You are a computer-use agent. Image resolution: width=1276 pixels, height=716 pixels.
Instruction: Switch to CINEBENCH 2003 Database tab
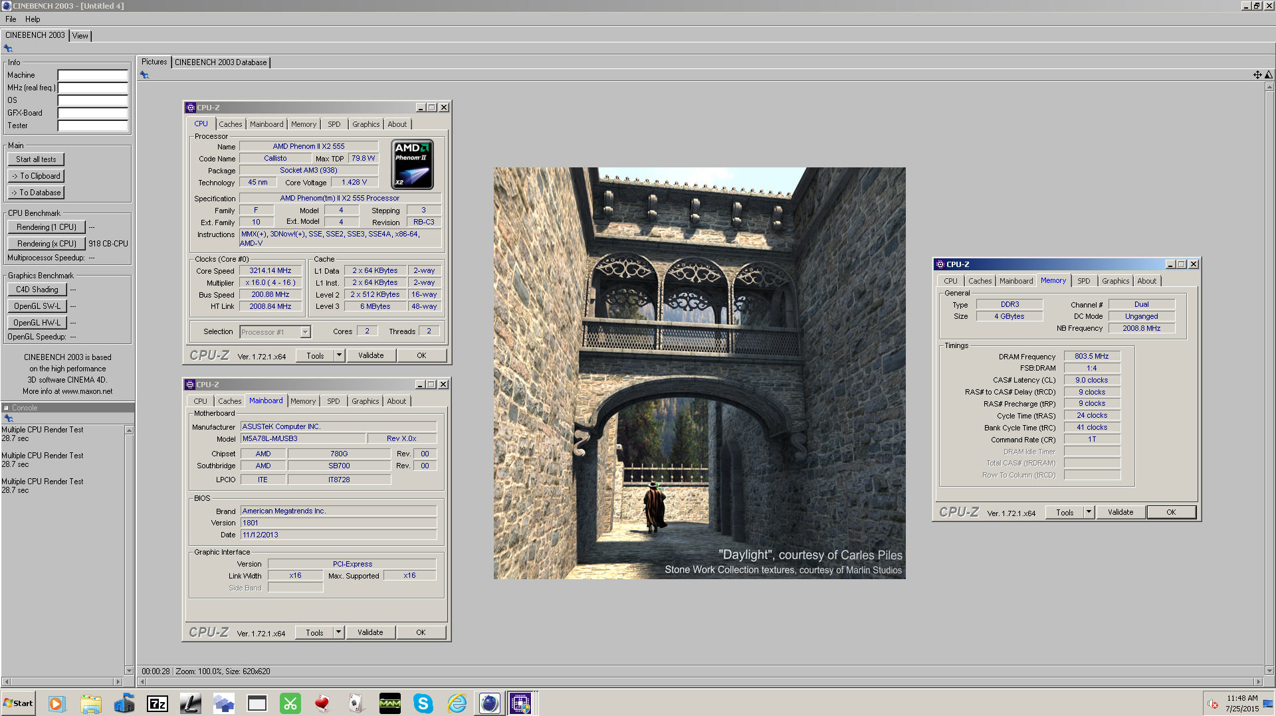(221, 62)
